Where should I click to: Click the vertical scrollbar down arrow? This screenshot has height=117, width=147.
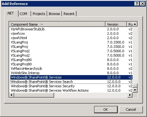coord(135,90)
